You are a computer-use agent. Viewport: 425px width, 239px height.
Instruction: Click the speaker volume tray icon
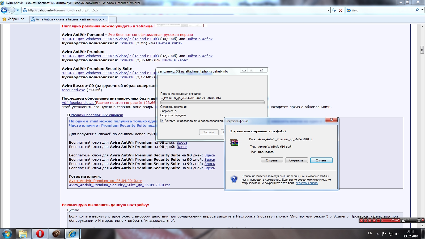pyautogui.click(x=397, y=234)
